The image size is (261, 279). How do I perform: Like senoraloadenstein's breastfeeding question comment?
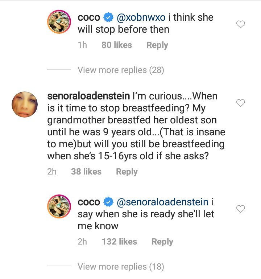coord(241,103)
